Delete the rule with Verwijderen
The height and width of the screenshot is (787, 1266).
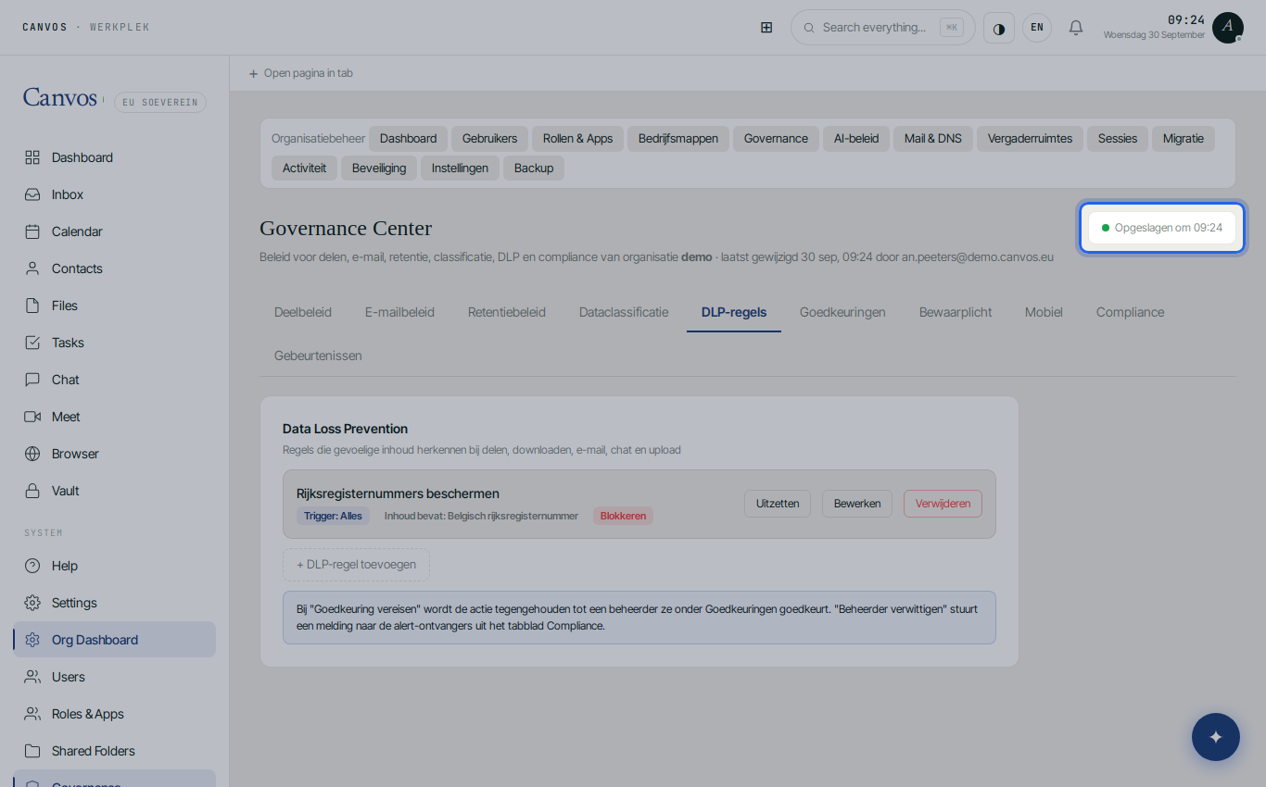(x=943, y=504)
